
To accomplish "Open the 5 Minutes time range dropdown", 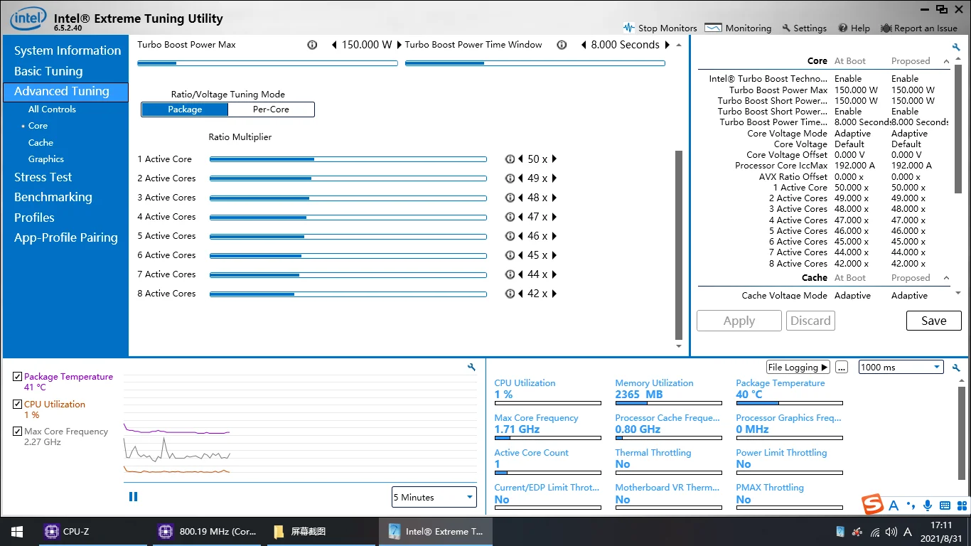I will (x=434, y=497).
